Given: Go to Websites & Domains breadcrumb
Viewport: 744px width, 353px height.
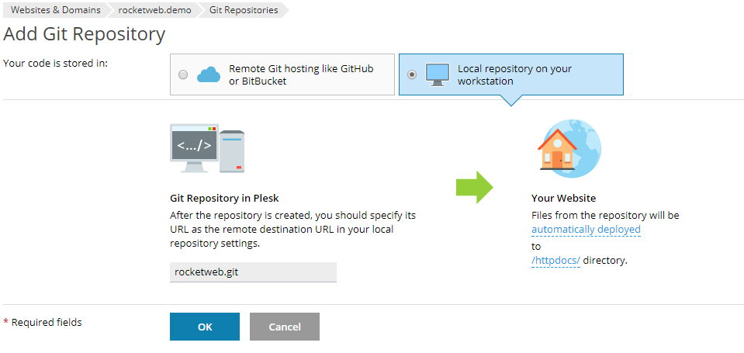Looking at the screenshot, I should 56,10.
